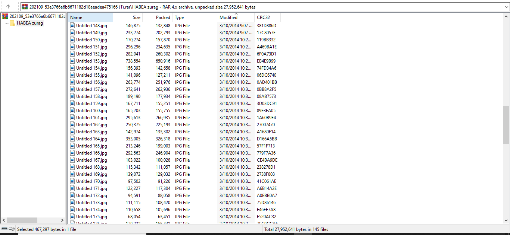Screen dimensions: 510x235
Task: Select the file name Untitled 167.jpg
Action: click(91, 160)
